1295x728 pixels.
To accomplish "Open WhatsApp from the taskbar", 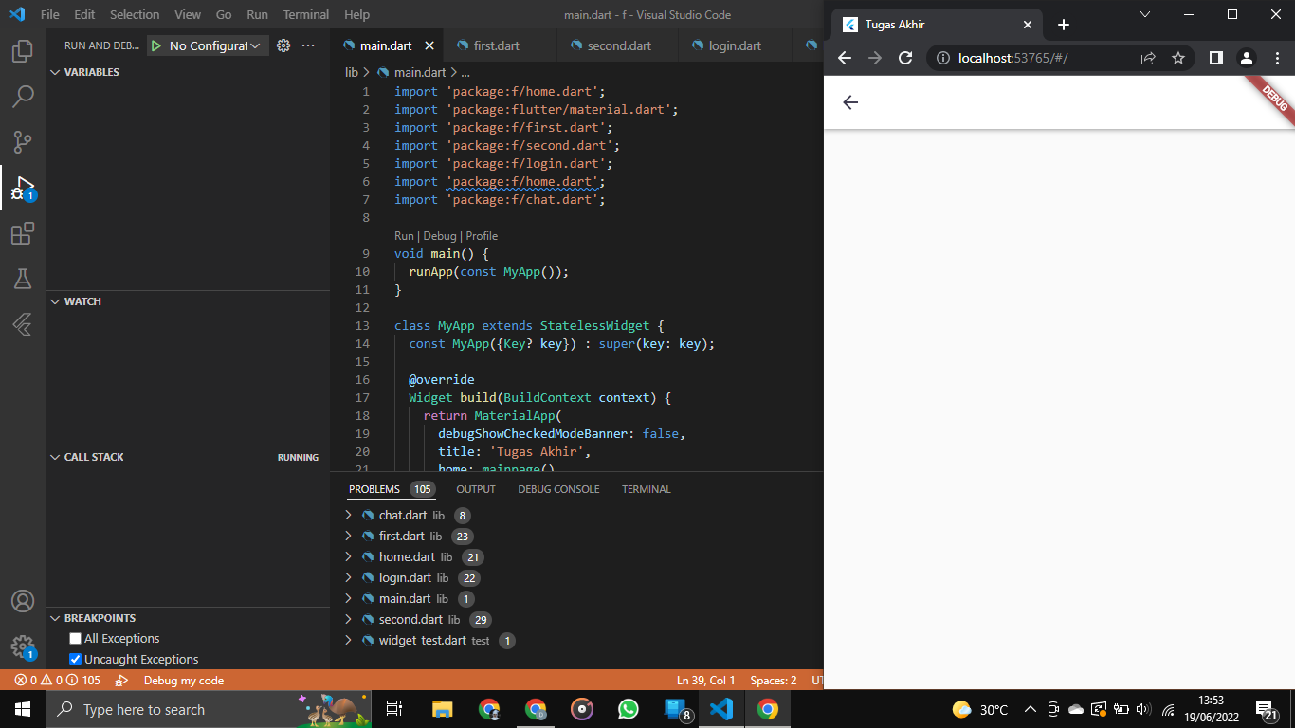I will [628, 709].
